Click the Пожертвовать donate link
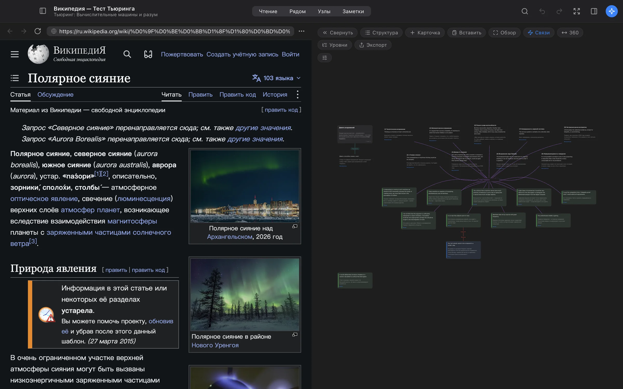This screenshot has width=623, height=389. pos(182,54)
